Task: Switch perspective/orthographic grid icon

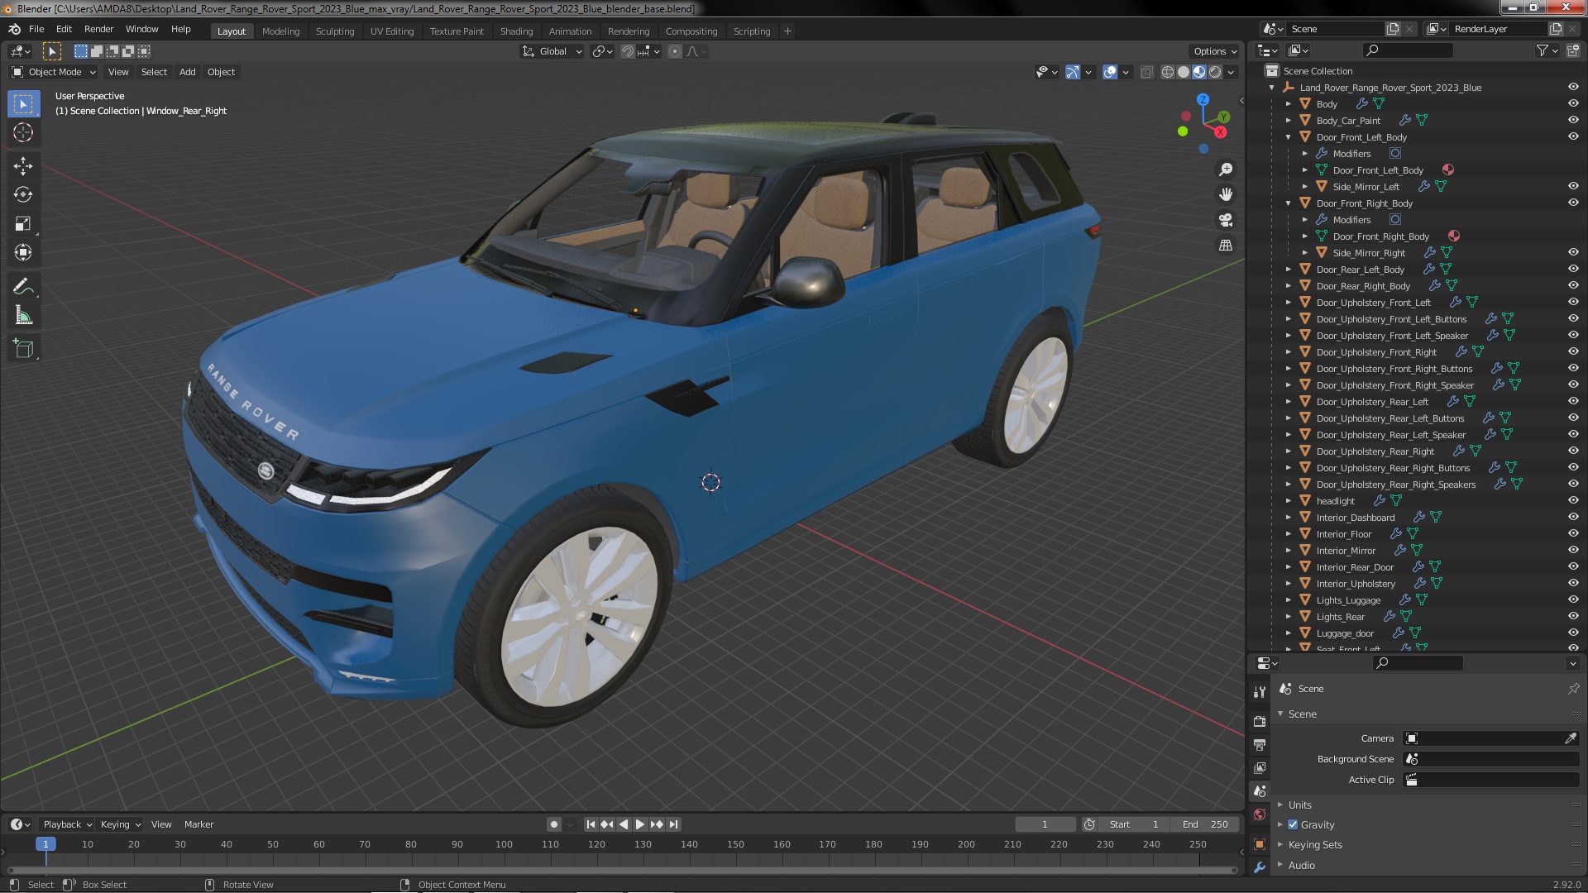Action: [1226, 246]
